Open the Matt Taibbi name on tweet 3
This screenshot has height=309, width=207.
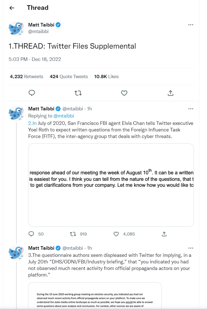(x=41, y=248)
